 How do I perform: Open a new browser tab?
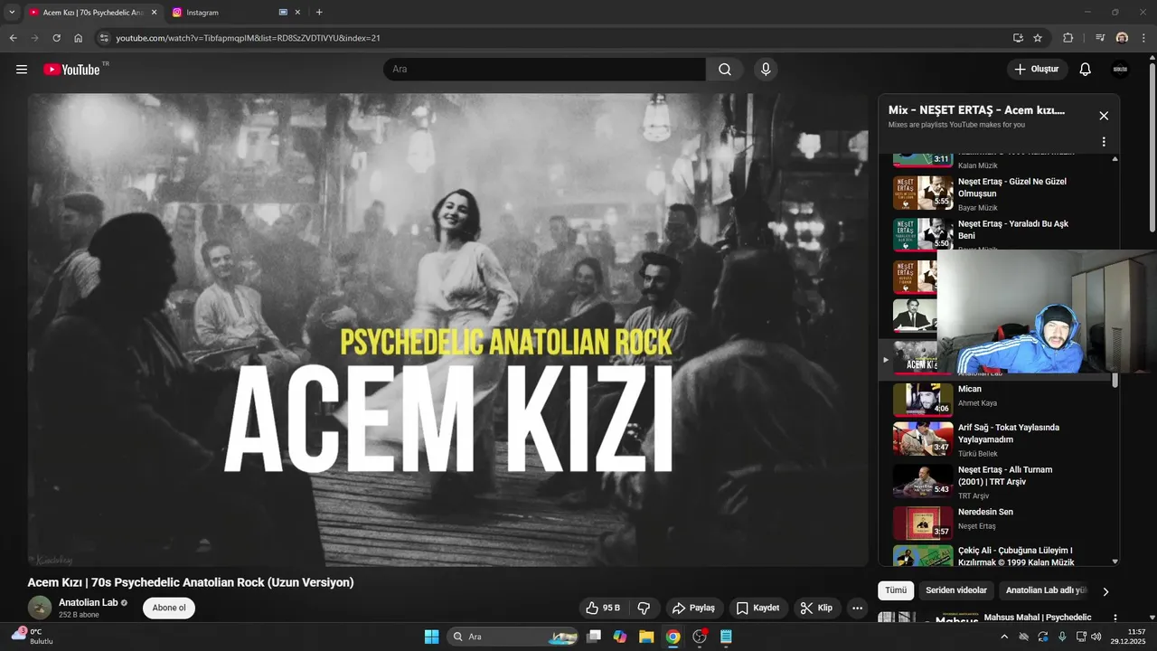point(319,13)
